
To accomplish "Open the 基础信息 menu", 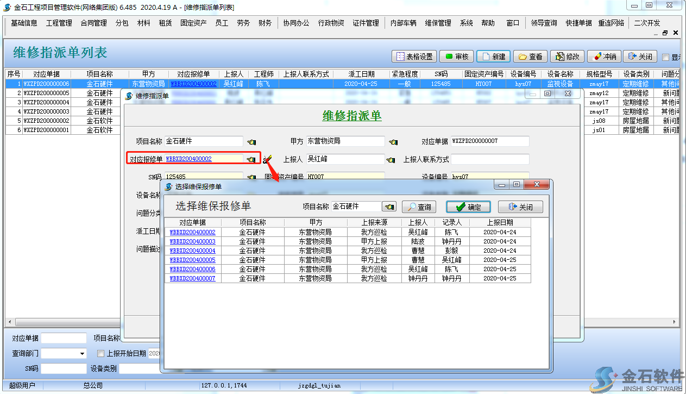I will (x=24, y=23).
